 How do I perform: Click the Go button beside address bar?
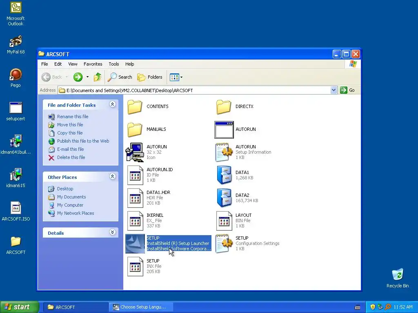pos(348,90)
